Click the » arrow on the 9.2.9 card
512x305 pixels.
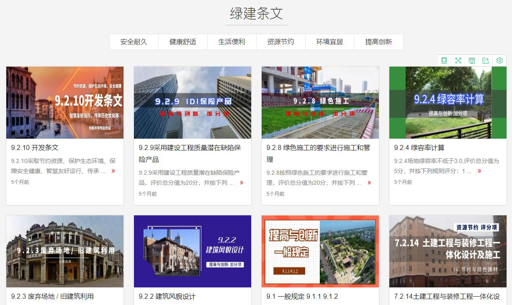(x=241, y=183)
